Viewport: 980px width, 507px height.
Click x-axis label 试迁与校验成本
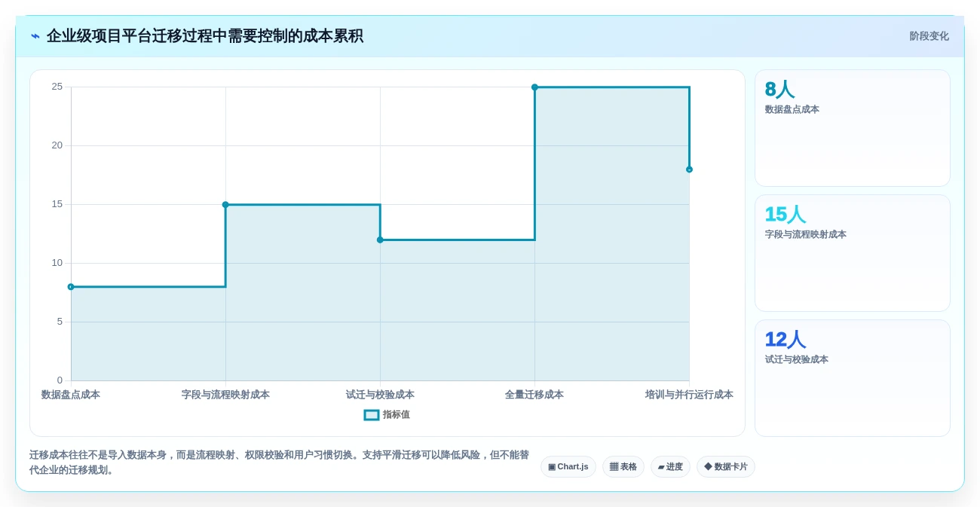380,395
